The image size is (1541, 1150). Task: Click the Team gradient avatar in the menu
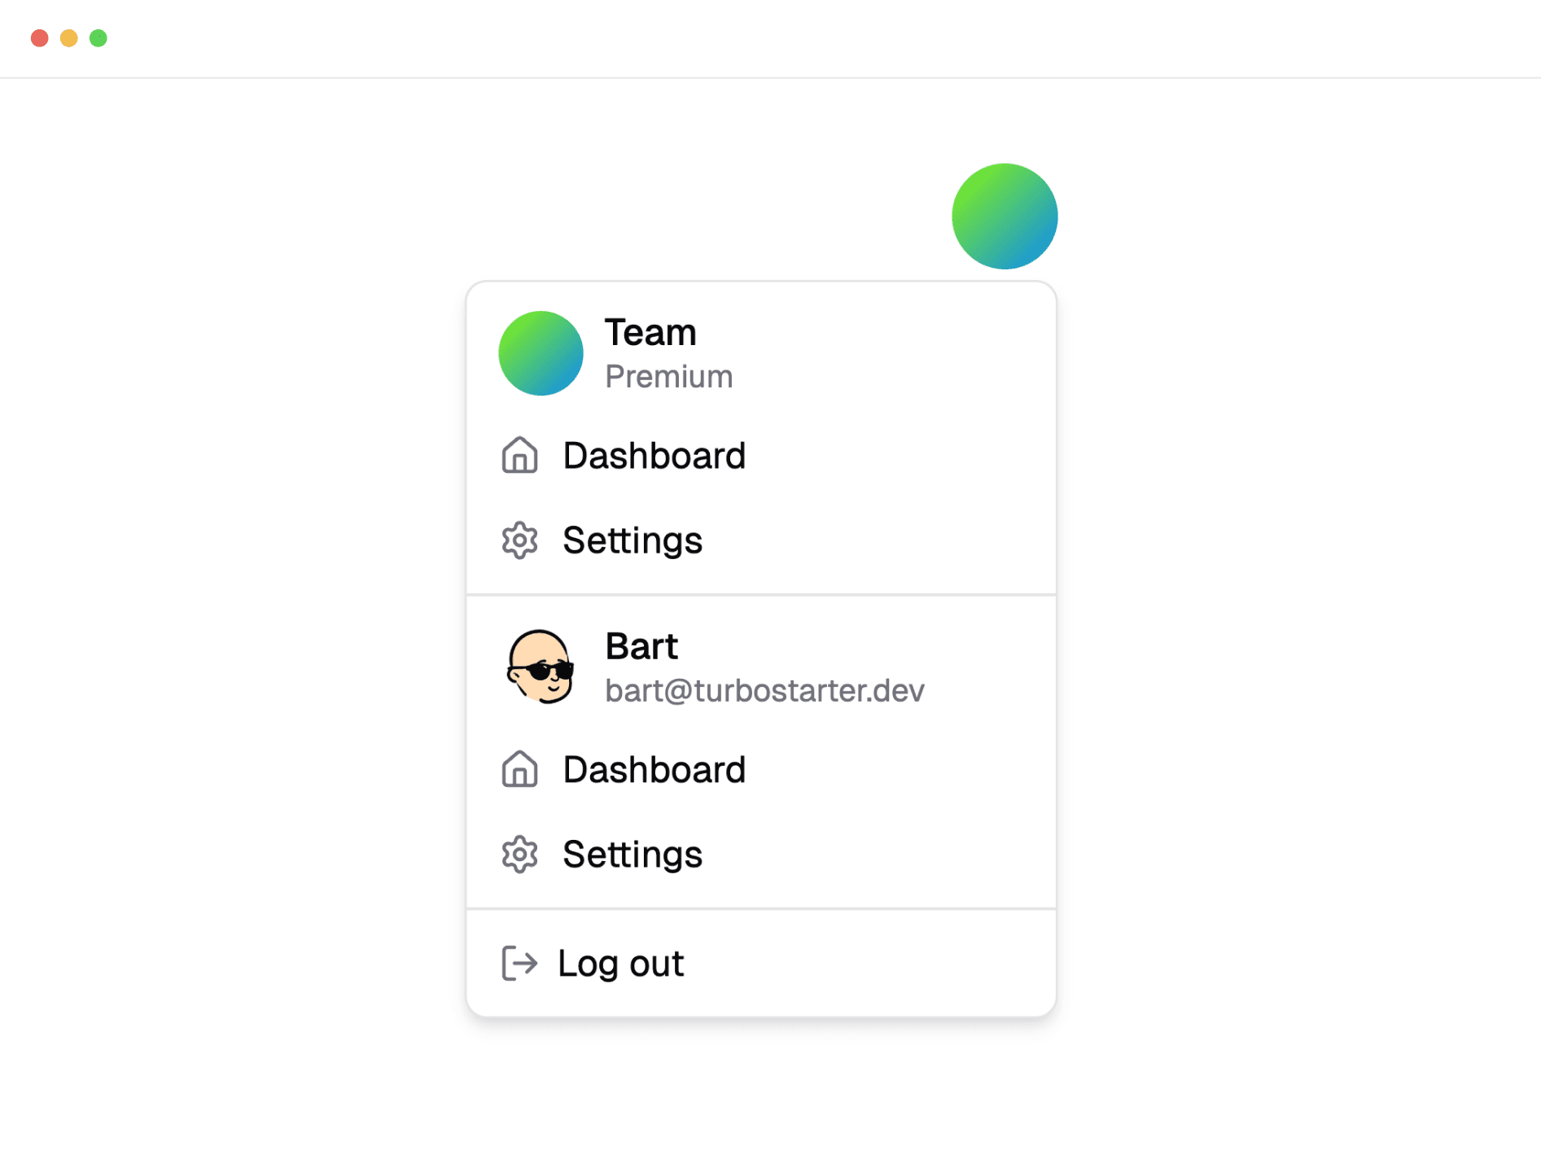pyautogui.click(x=540, y=352)
